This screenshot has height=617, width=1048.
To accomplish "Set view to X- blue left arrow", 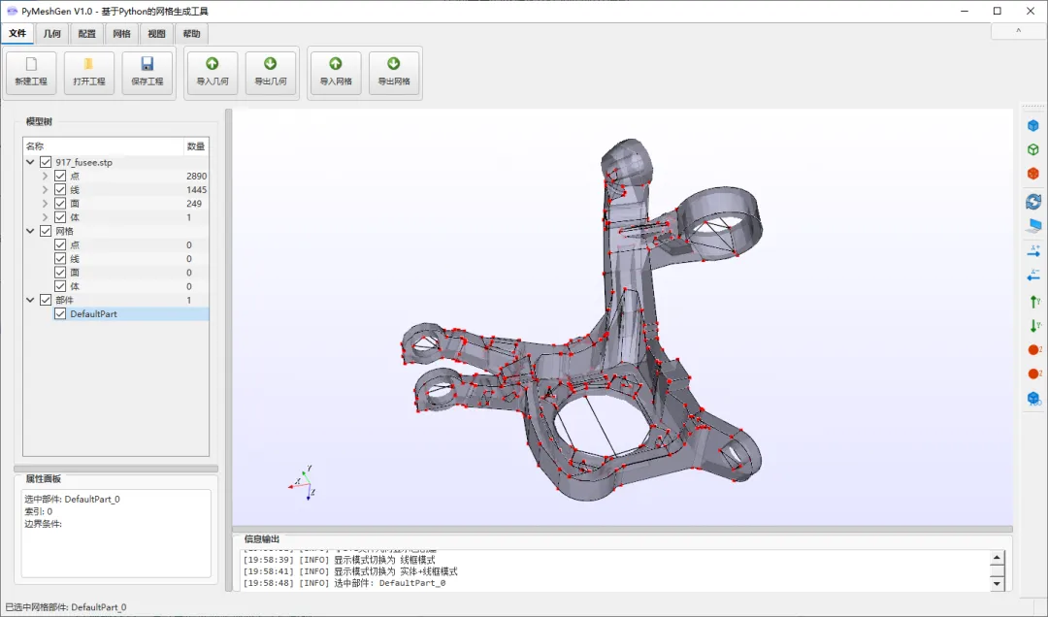I will [1033, 276].
